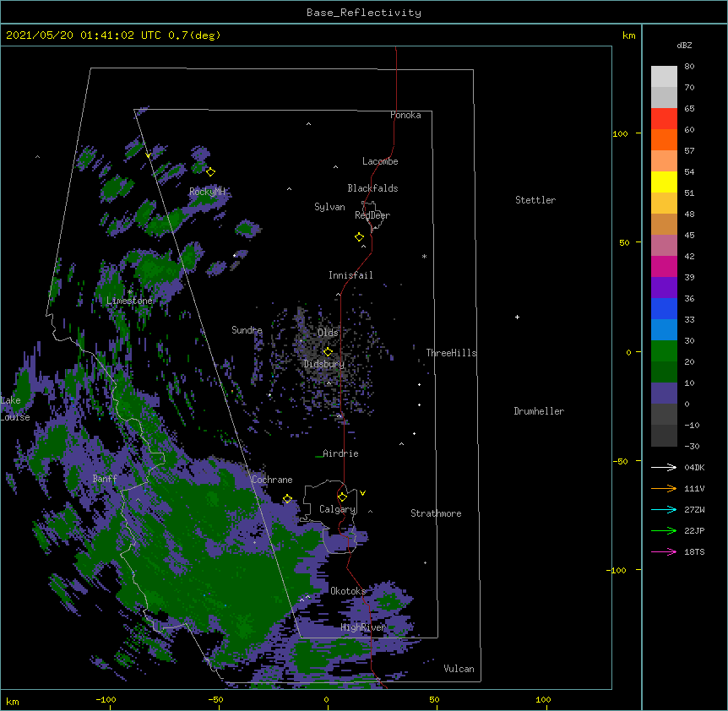This screenshot has width=728, height=711.
Task: Click the yellow station marker south of RedDeer
Action: point(359,237)
